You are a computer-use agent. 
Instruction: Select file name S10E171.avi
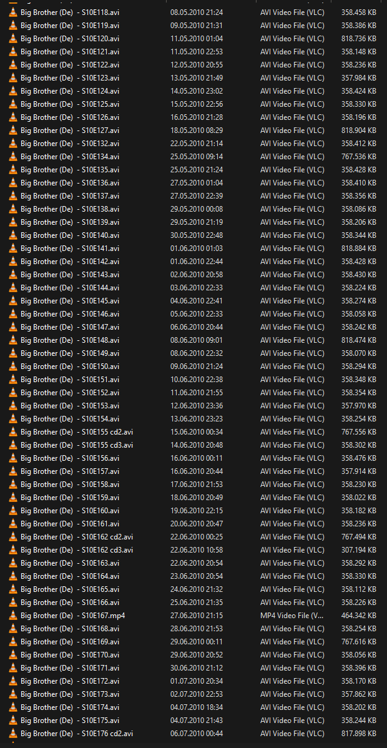(x=70, y=668)
